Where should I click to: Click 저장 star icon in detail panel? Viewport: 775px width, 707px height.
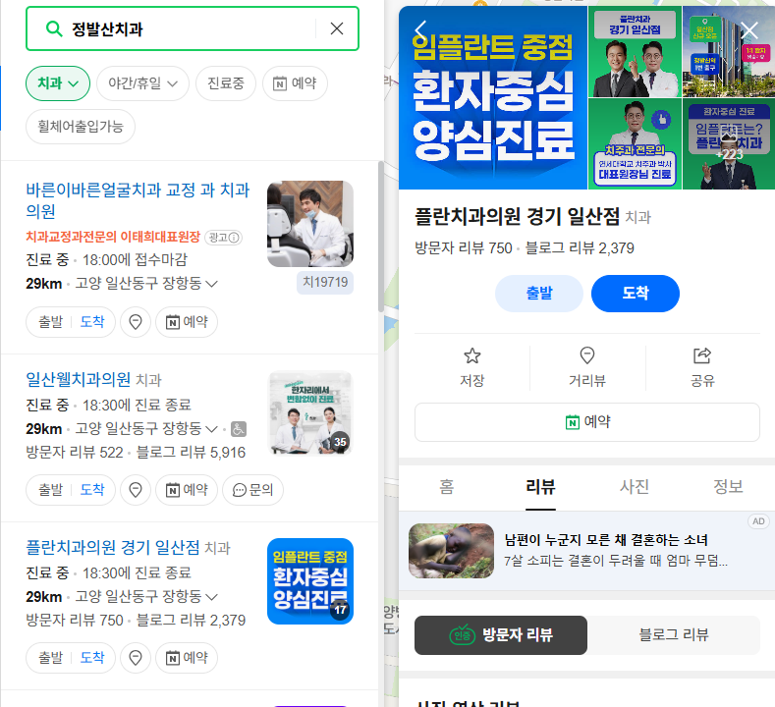click(x=472, y=355)
